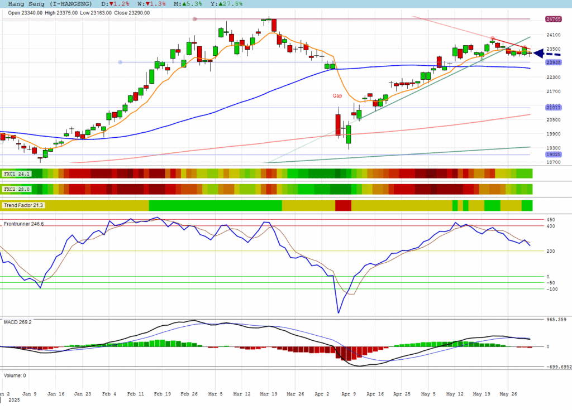Click the May 12 date label

point(455,394)
